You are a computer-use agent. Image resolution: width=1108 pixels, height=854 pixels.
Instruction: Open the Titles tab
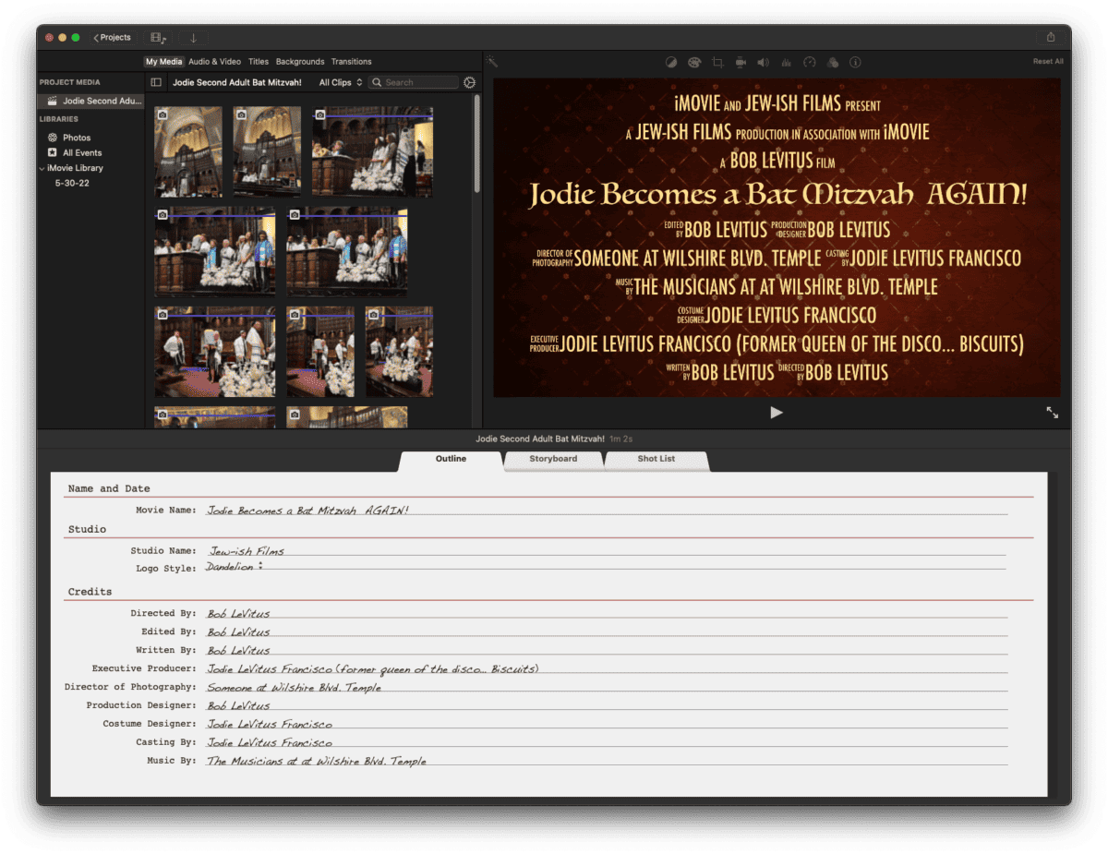click(x=259, y=62)
